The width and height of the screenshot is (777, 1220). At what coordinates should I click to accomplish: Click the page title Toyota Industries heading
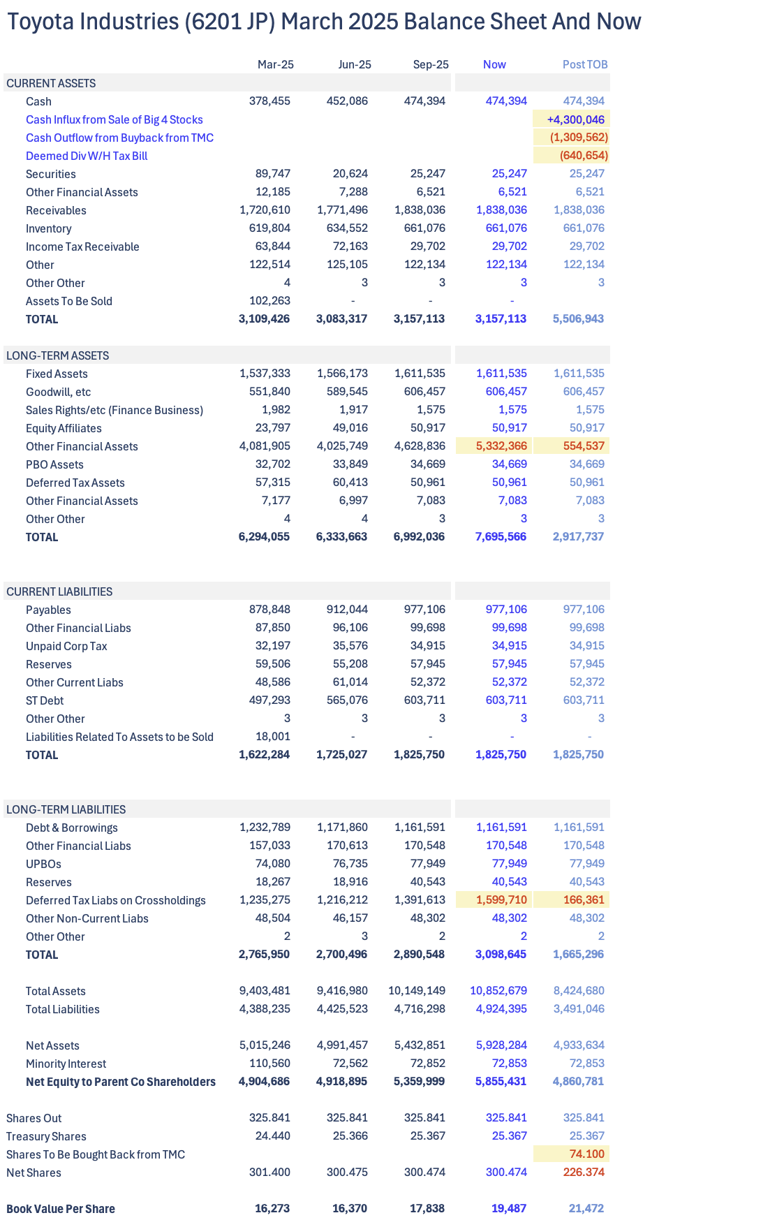click(324, 22)
